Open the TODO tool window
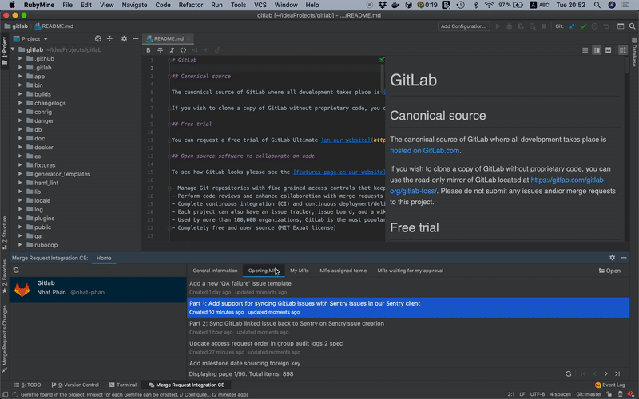The image size is (639, 399). [28, 385]
